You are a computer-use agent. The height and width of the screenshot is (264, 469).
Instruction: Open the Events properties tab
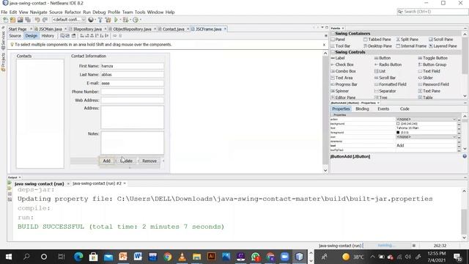(383, 109)
